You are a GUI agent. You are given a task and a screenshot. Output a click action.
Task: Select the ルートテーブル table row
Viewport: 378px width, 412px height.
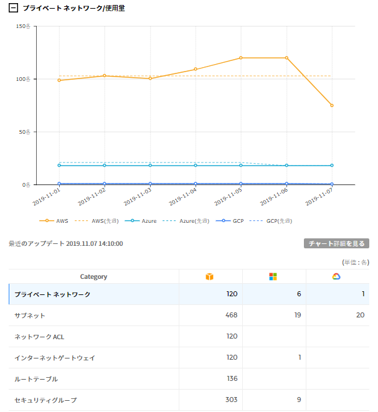click(x=36, y=379)
